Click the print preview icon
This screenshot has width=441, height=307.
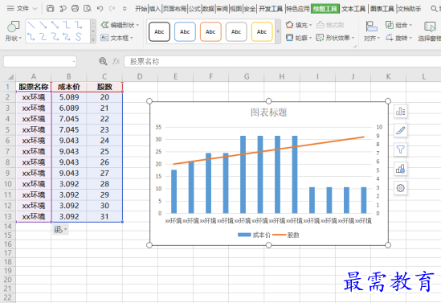point(88,9)
